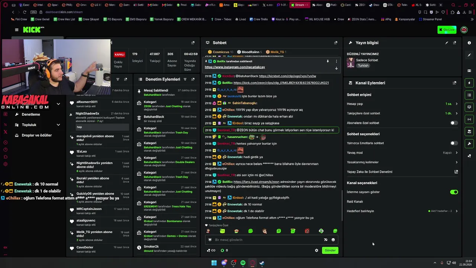The width and height of the screenshot is (476, 268).
Task: Toggle Abonelere özel sohbet switch
Action: click(454, 123)
